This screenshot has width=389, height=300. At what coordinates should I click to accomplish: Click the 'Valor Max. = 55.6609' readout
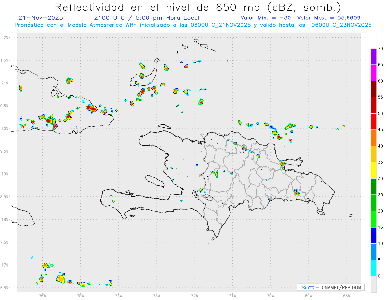(328, 18)
